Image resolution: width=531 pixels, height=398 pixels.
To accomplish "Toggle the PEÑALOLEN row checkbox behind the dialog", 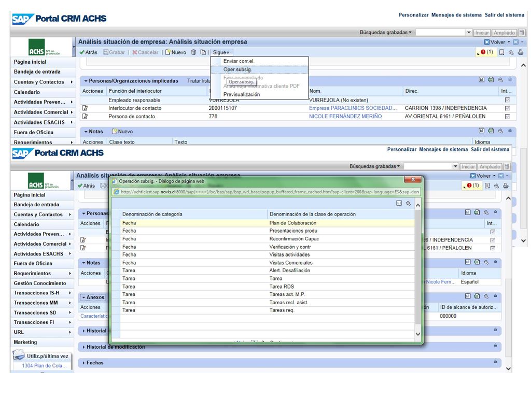I will pos(493,248).
